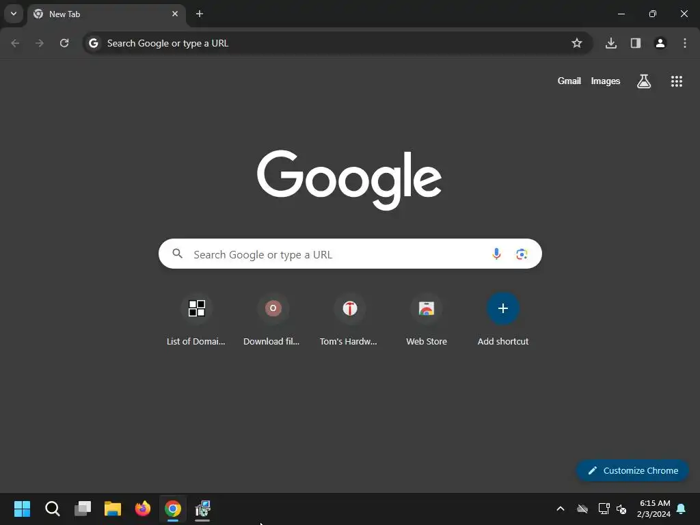Open Tom's Hardw... shortcut
The height and width of the screenshot is (525, 700).
pos(349,320)
